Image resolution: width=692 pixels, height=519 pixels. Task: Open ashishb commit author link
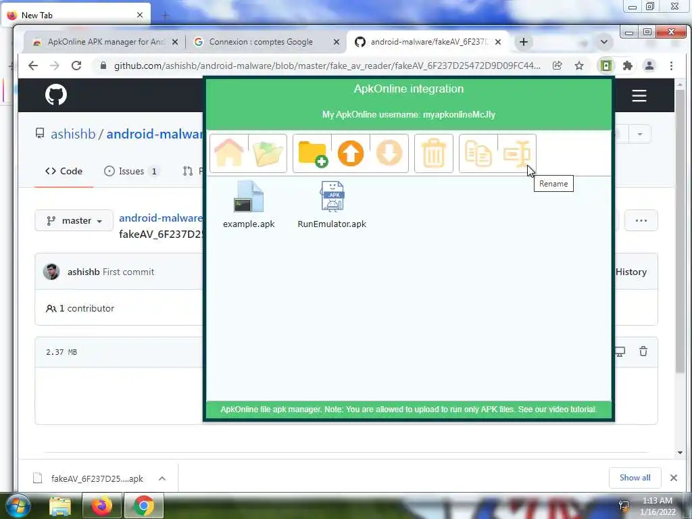coord(83,272)
